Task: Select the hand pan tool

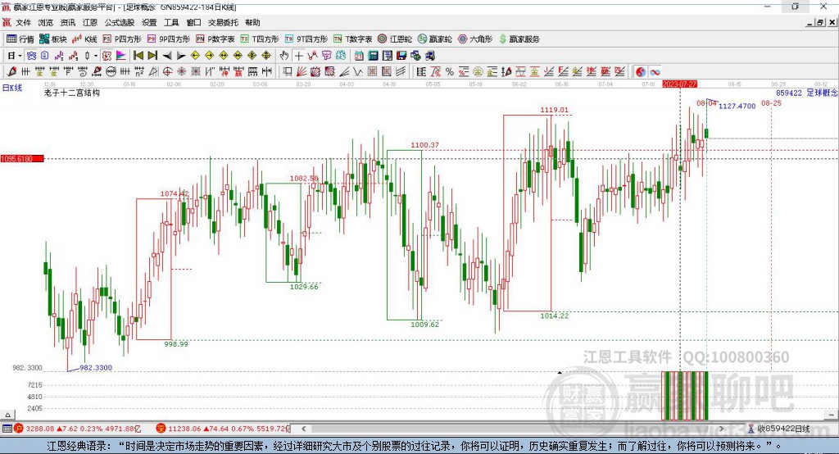Action: (x=284, y=56)
